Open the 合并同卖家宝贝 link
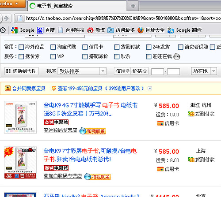The height and width of the screenshot is (197, 221). point(29,88)
